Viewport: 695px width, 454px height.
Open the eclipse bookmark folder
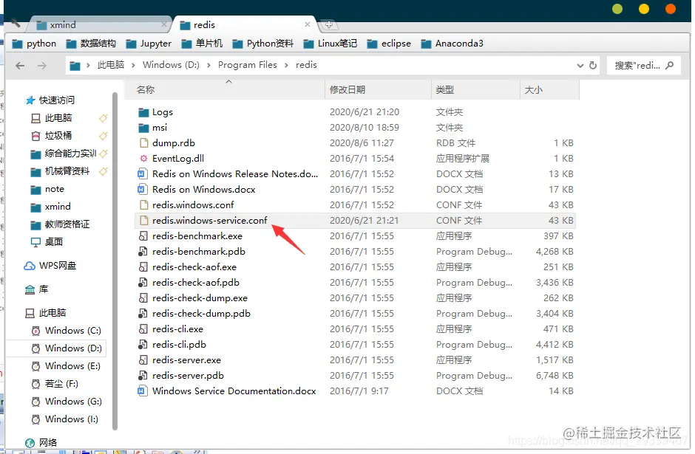point(389,44)
